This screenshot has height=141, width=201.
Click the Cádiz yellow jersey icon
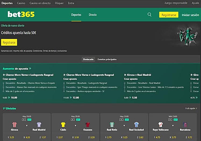point(63,125)
